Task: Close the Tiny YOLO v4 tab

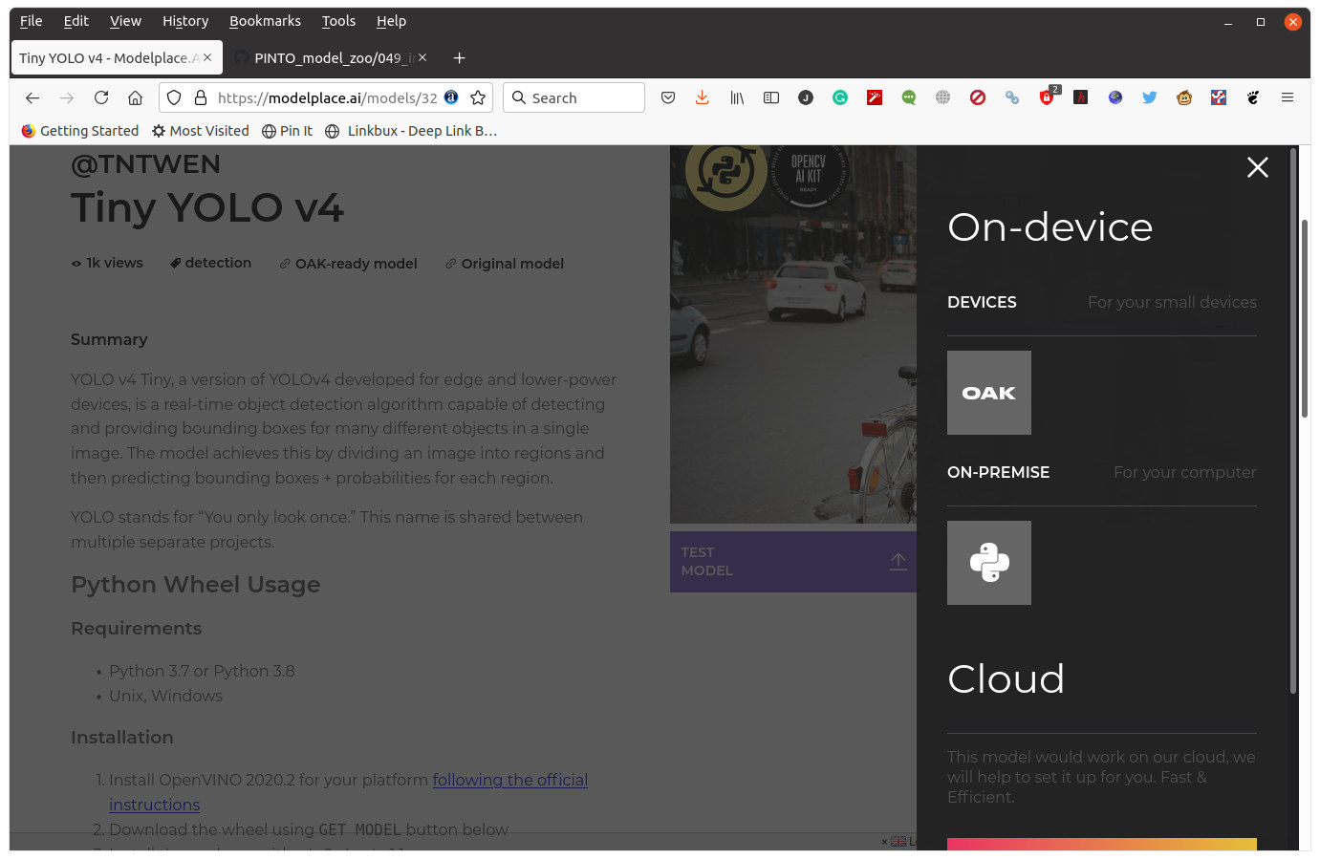Action: pyautogui.click(x=207, y=57)
